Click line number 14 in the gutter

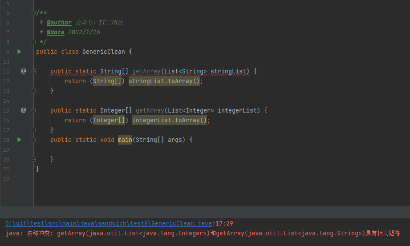(6, 101)
